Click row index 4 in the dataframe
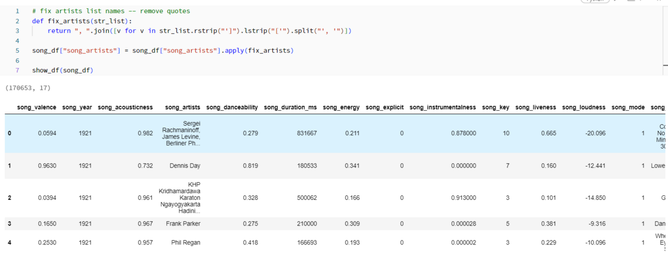Screen dimensions: 668x260 click(x=8, y=243)
